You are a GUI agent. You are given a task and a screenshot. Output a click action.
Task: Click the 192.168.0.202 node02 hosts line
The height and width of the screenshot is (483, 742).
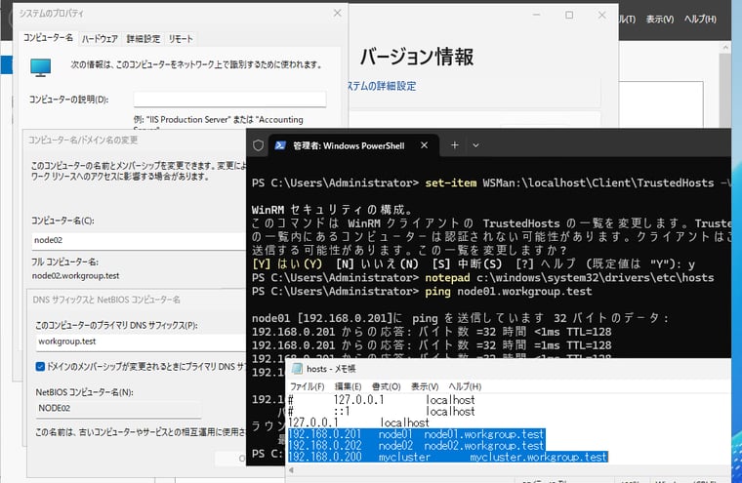417,446
